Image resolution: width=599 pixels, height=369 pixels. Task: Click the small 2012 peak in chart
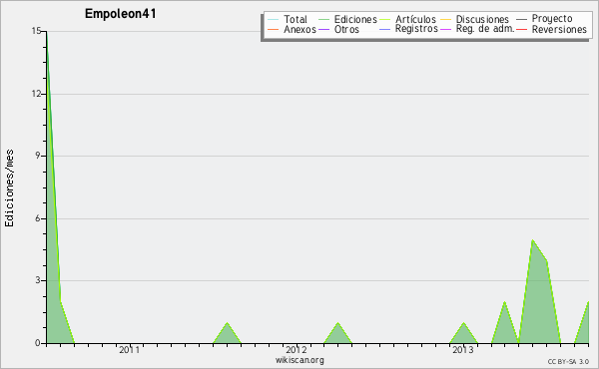pos(338,334)
